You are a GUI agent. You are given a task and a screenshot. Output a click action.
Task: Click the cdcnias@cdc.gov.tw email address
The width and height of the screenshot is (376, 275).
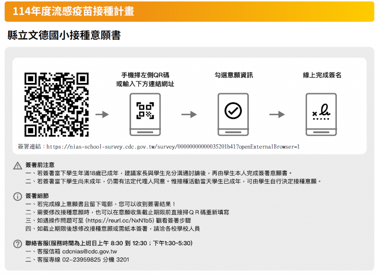(x=90, y=252)
